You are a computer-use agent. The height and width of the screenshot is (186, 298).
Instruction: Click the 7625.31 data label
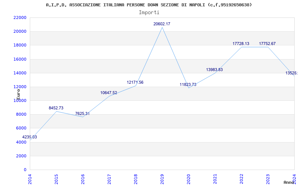coord(82,114)
